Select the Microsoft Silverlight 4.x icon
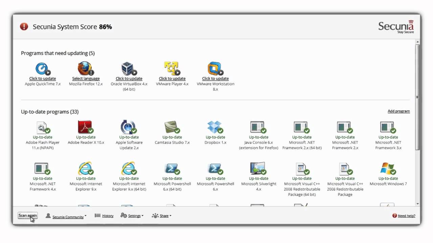The width and height of the screenshot is (433, 243). 258,168
